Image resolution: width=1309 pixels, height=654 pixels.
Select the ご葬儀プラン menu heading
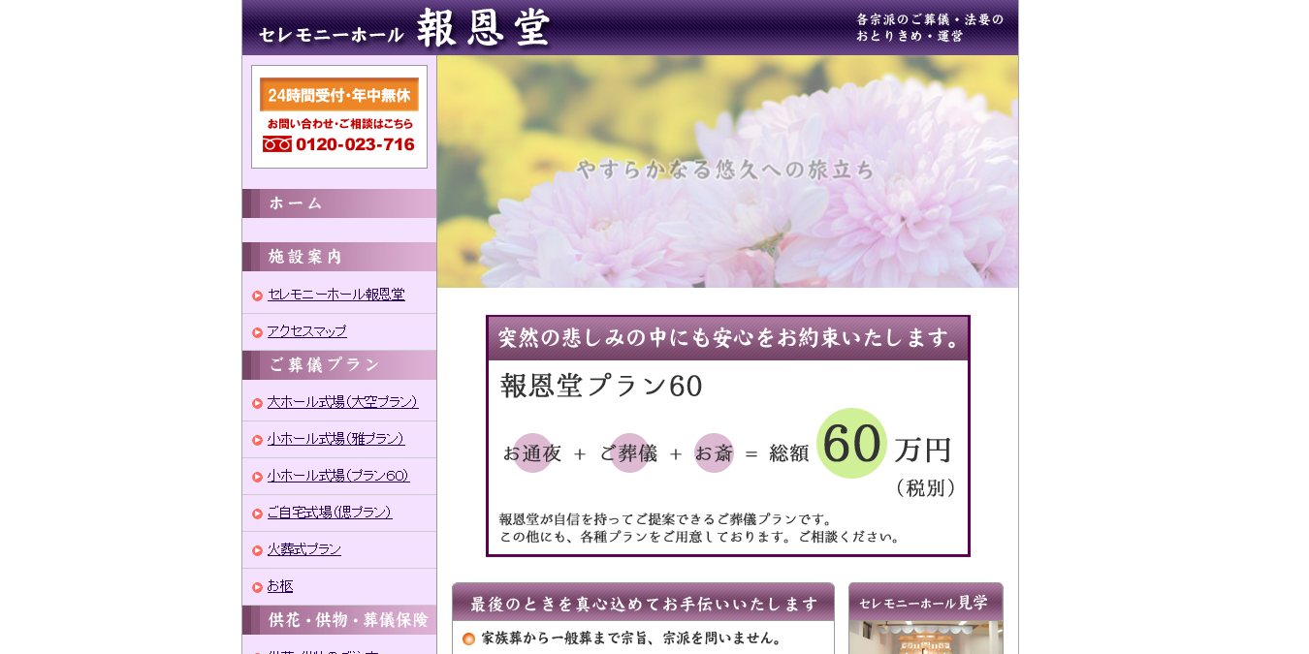339,365
